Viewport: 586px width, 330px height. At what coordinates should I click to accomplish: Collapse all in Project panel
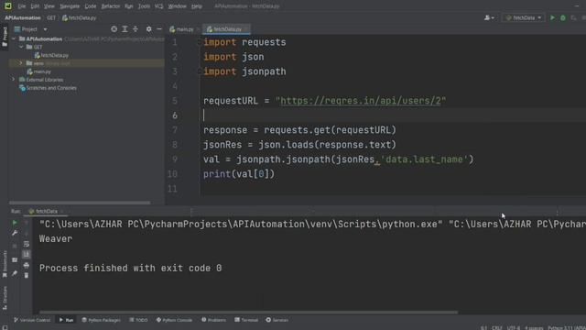136,29
